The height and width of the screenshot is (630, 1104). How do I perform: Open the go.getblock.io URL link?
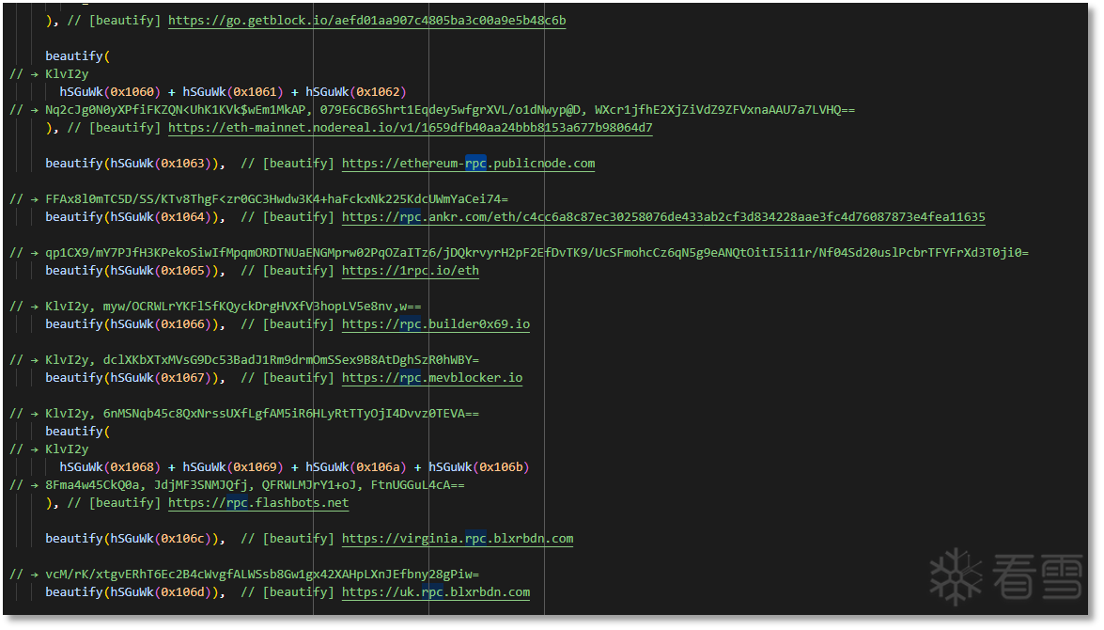click(x=366, y=21)
